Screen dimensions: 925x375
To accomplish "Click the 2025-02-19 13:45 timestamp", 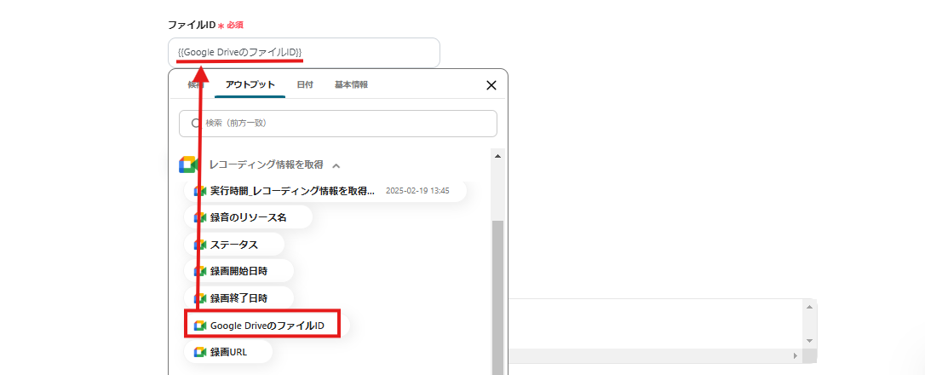I will click(417, 191).
